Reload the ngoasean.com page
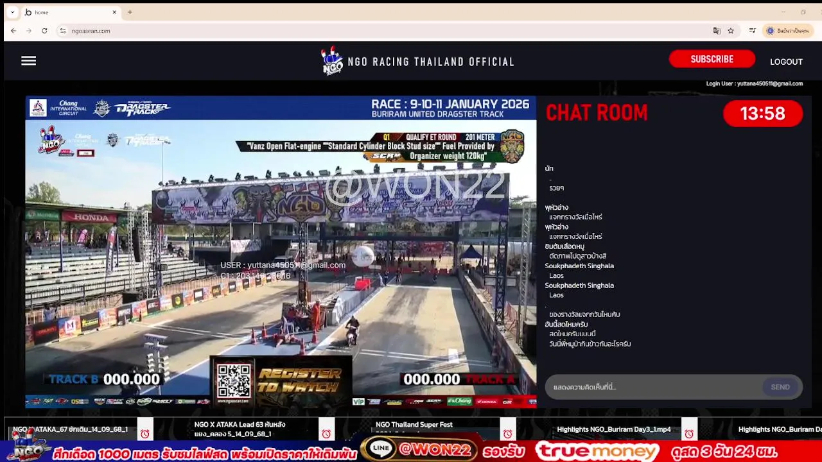The height and width of the screenshot is (462, 822). (44, 31)
